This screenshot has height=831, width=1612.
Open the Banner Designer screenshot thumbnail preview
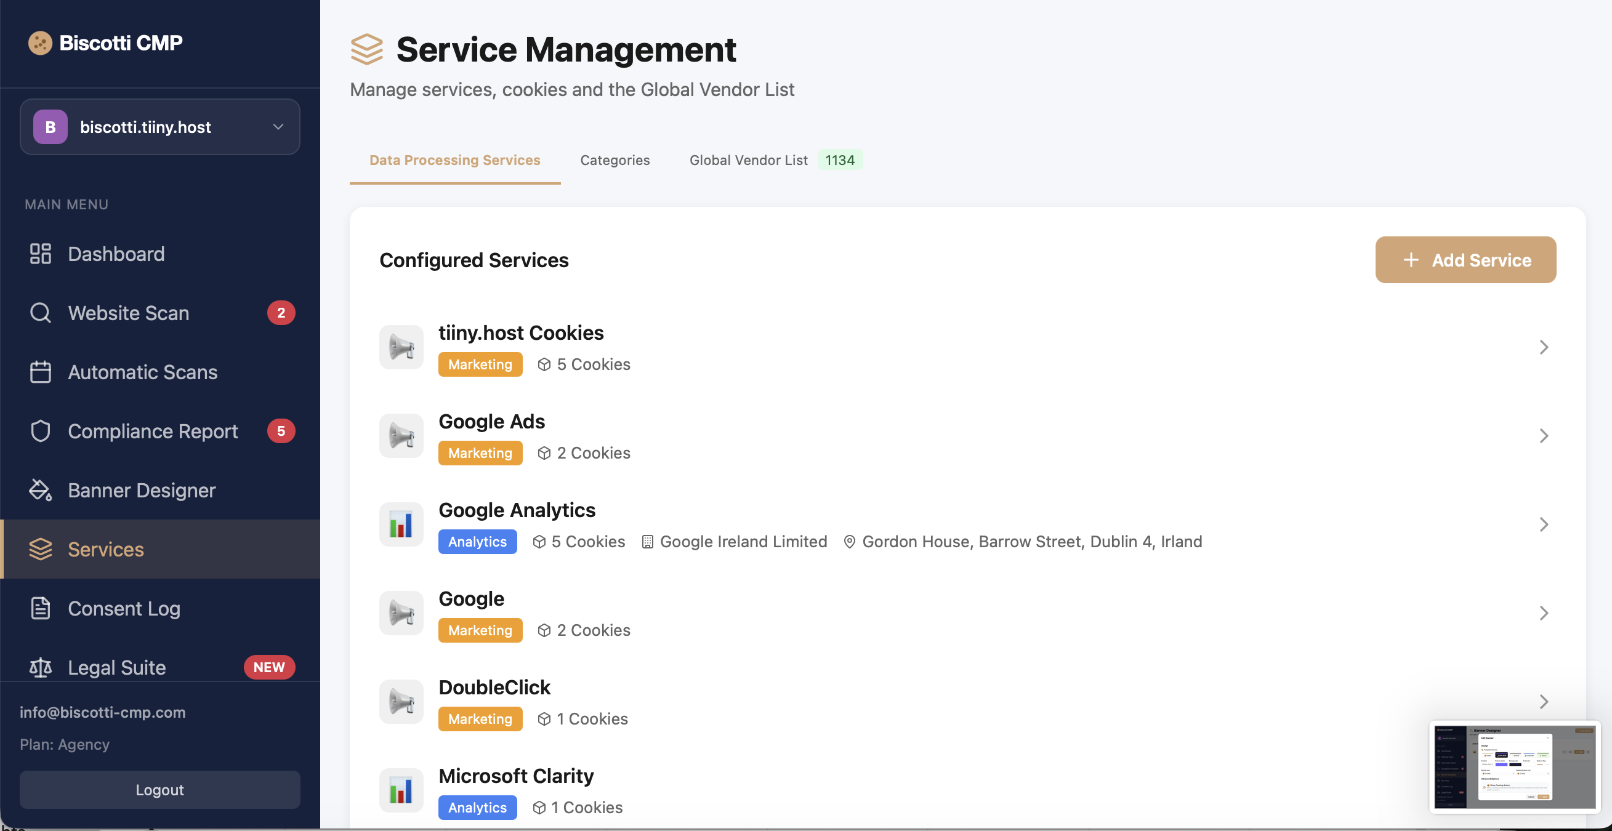[x=1514, y=767]
